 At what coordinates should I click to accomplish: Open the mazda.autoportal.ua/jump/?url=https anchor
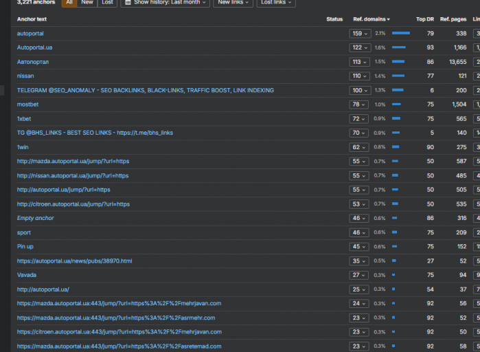[73, 161]
